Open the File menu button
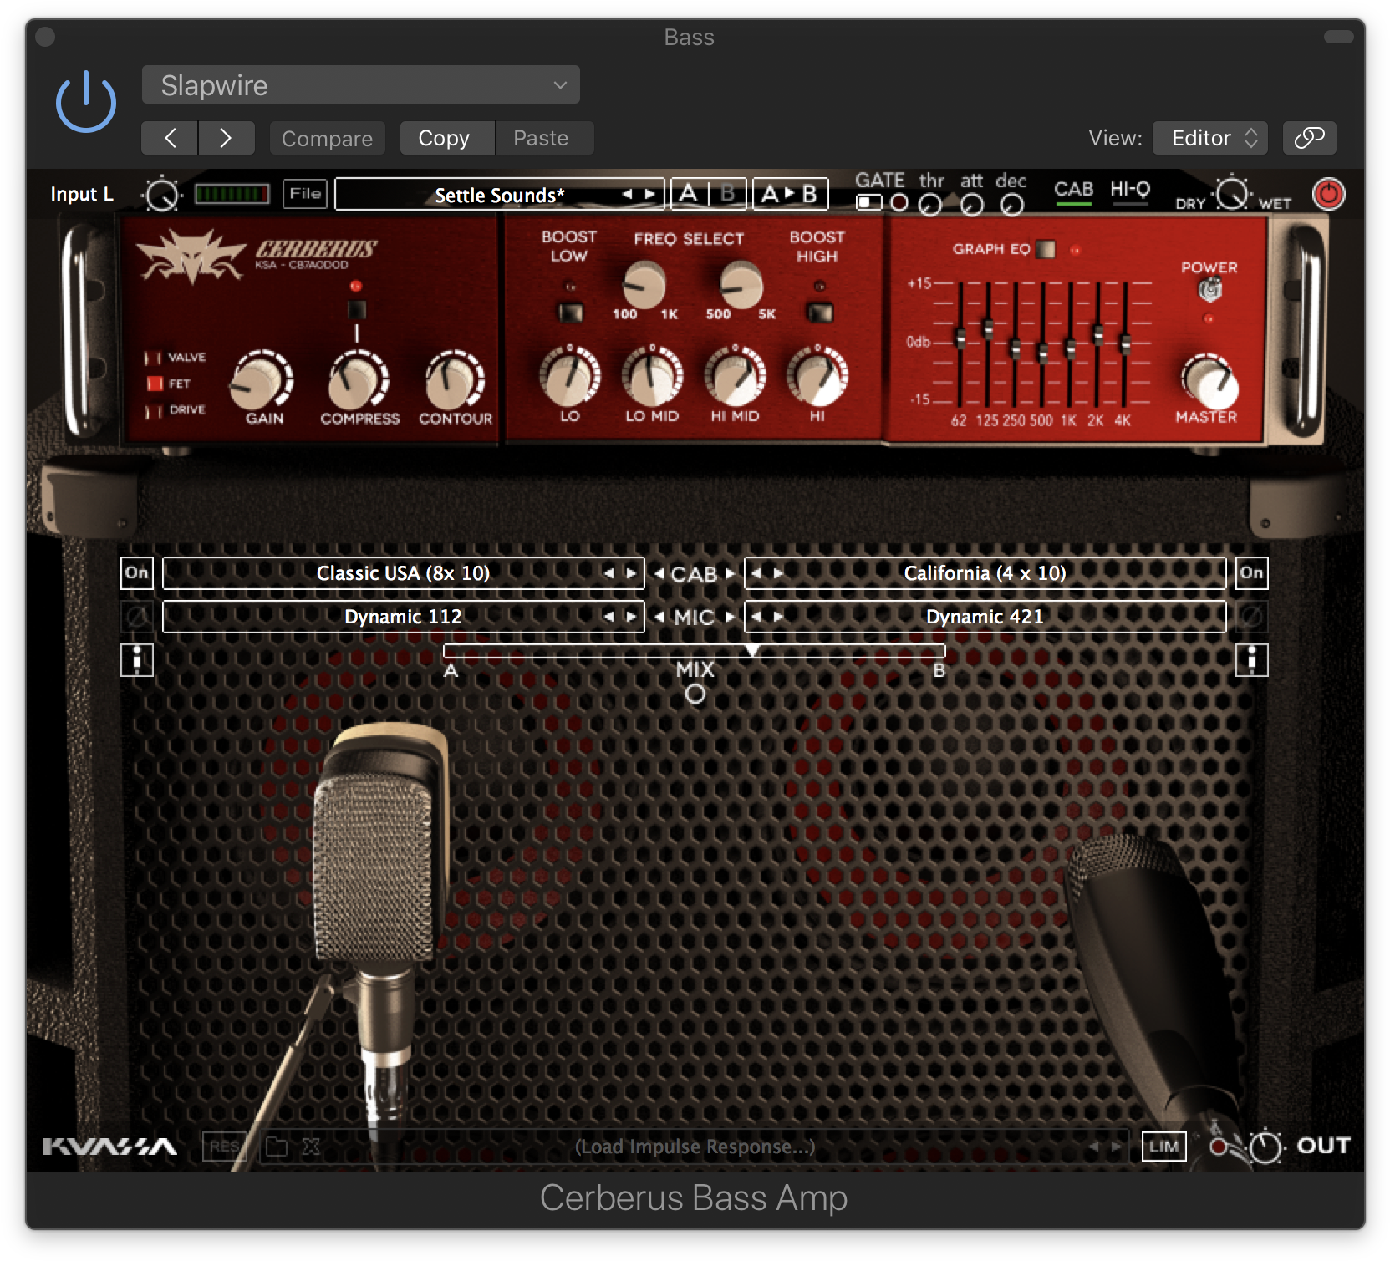 [x=304, y=194]
